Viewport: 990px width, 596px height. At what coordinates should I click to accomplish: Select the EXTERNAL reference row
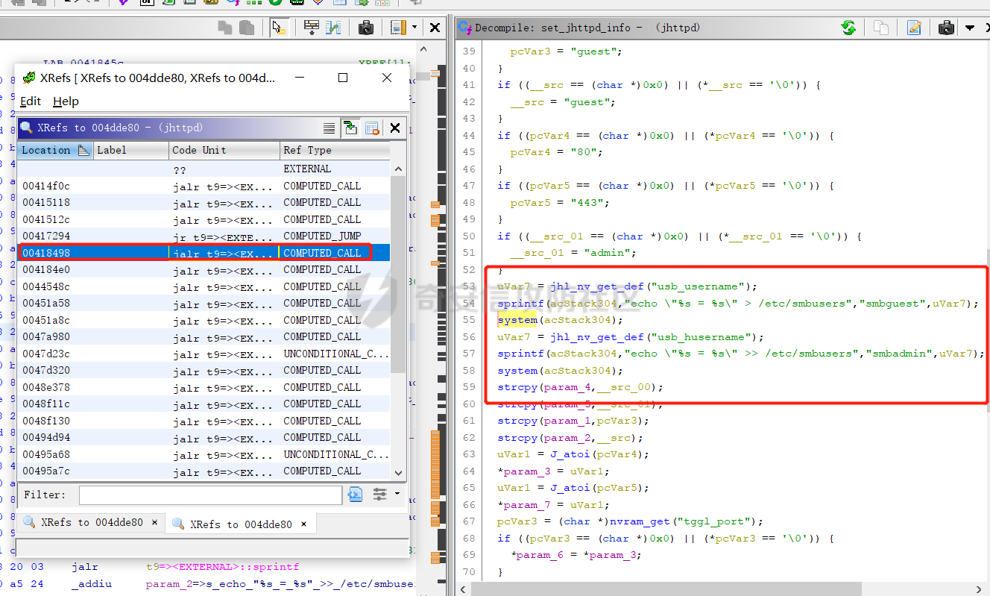pyautogui.click(x=204, y=169)
